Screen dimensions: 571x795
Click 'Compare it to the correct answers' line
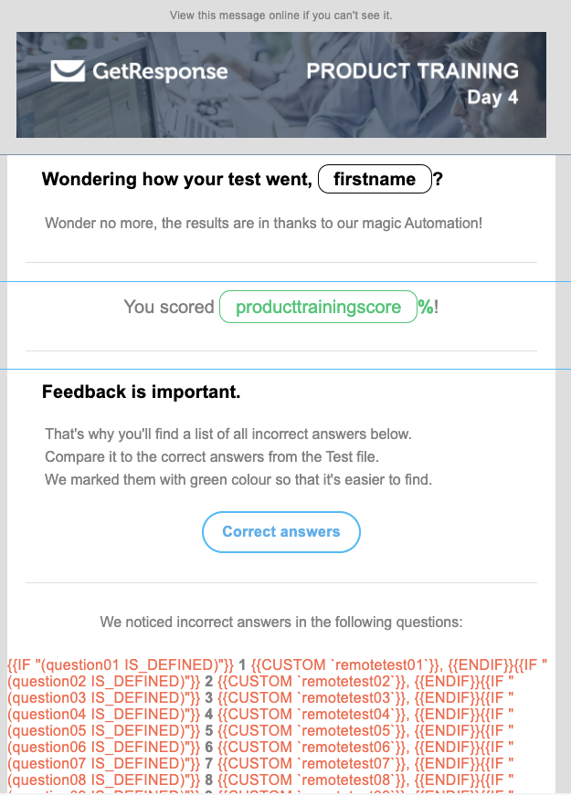(x=212, y=456)
